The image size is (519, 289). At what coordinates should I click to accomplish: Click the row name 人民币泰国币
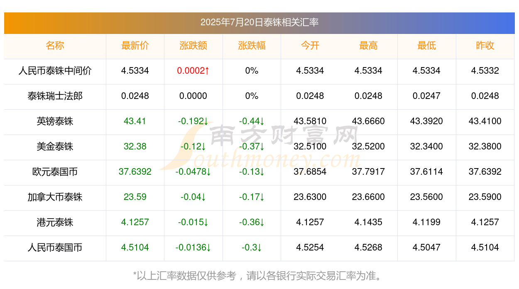click(55, 248)
